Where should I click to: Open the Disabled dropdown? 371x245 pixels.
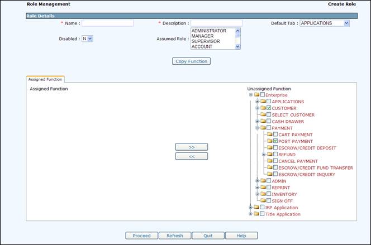click(x=90, y=39)
